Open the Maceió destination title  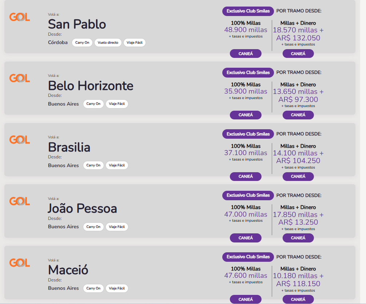click(x=68, y=270)
